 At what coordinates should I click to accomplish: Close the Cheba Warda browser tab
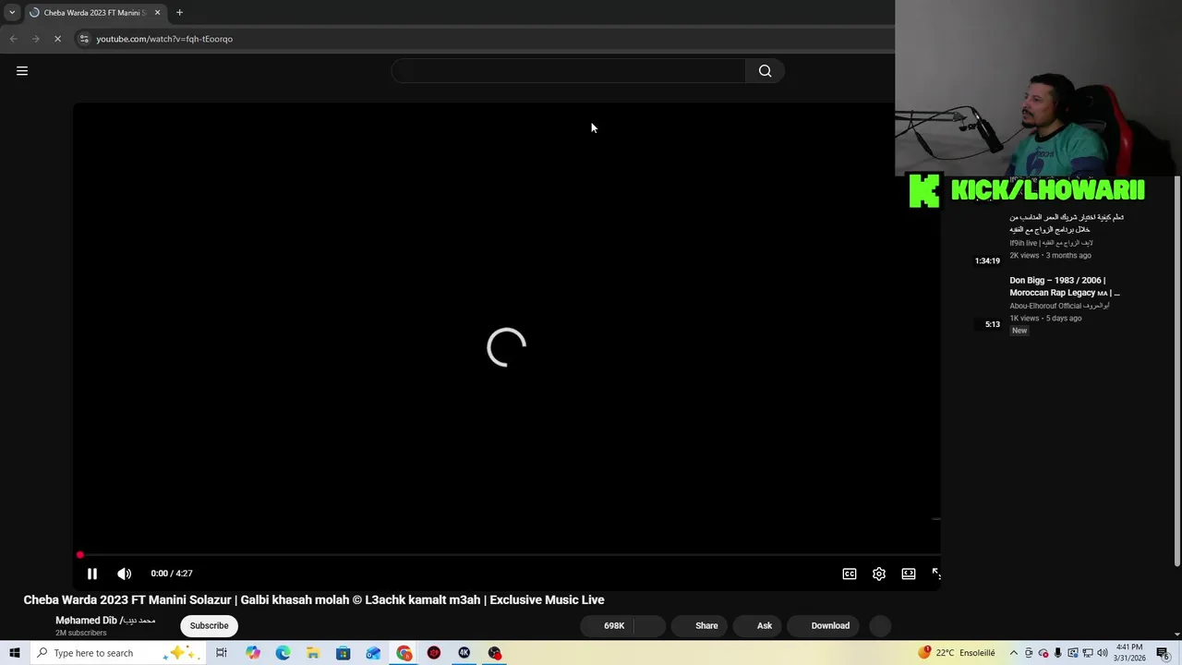tap(157, 12)
